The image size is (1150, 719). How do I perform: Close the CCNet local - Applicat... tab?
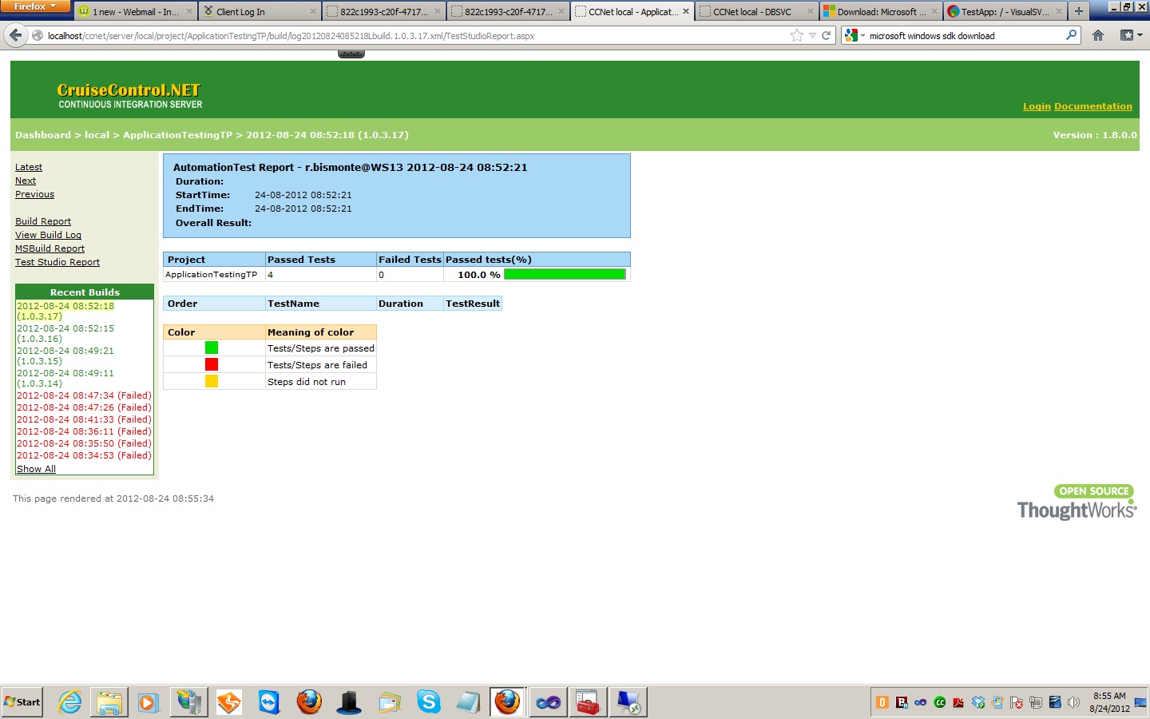686,11
